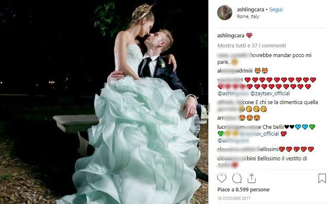Click the red heart emoji in caption
Screen dimensions: 327x204
pyautogui.click(x=249, y=36)
